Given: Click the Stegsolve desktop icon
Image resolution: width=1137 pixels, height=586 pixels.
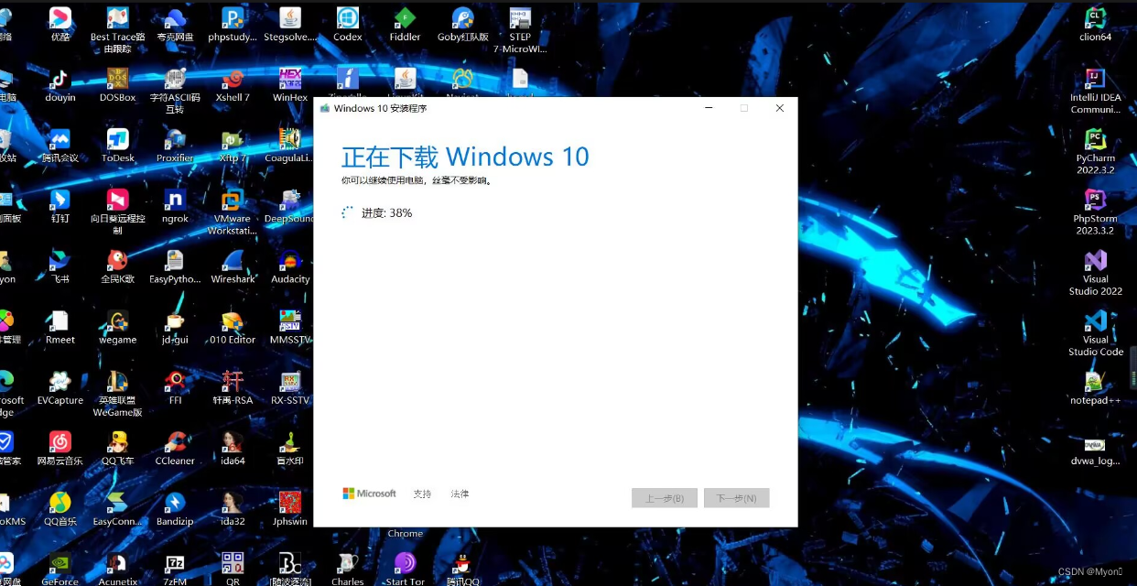Looking at the screenshot, I should click(290, 25).
